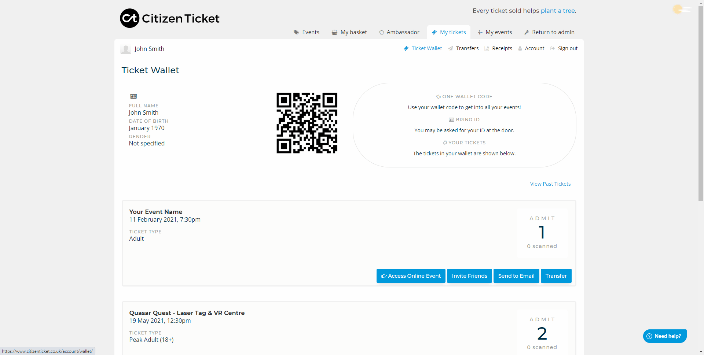This screenshot has width=704, height=355.
Task: Click the 'Your Event Name' ticket title
Action: (156, 212)
